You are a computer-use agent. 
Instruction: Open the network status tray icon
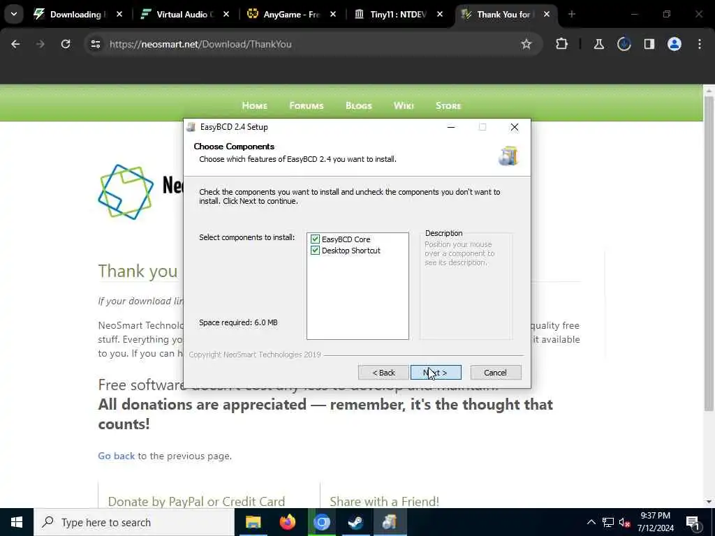(608, 522)
